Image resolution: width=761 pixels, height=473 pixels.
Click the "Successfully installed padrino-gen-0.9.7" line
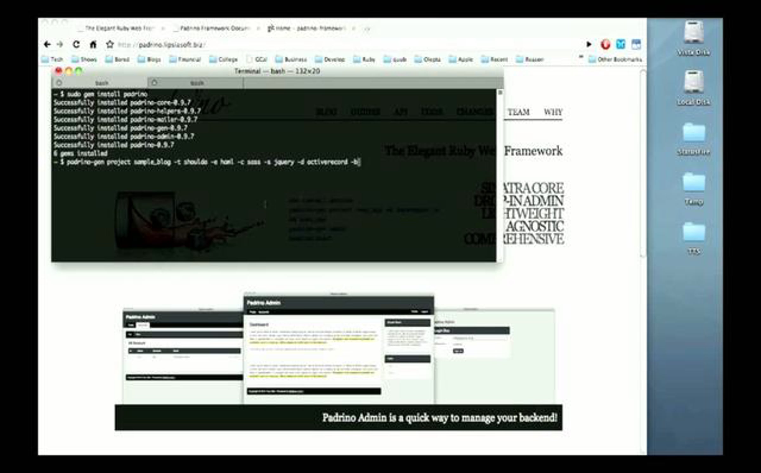point(120,128)
